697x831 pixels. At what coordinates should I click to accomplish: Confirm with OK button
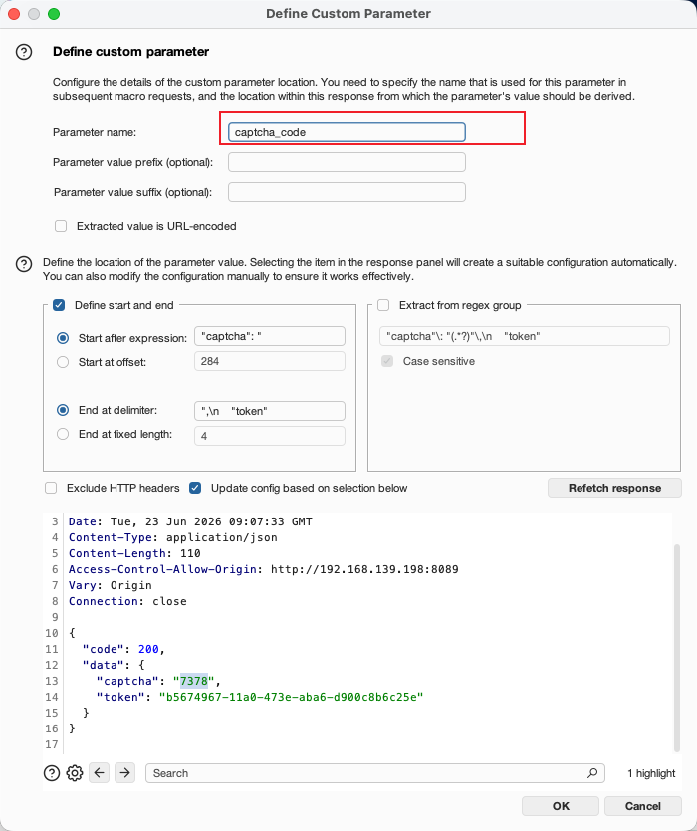tap(561, 806)
